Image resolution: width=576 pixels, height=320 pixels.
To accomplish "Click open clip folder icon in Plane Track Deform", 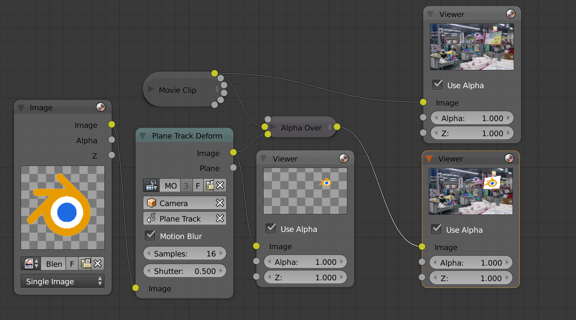I will click(x=210, y=185).
